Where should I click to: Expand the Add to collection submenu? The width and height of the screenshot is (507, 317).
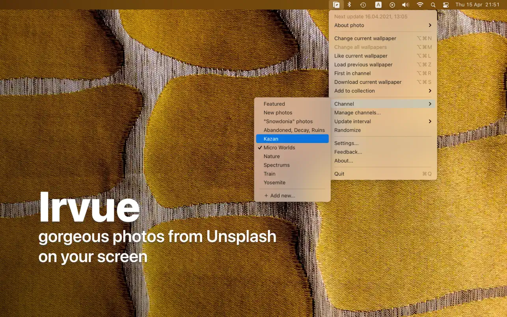click(x=382, y=91)
